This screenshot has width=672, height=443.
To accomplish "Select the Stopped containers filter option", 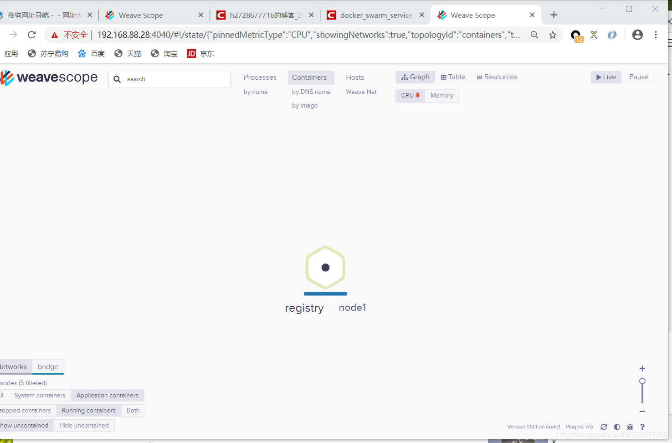I will tap(27, 411).
